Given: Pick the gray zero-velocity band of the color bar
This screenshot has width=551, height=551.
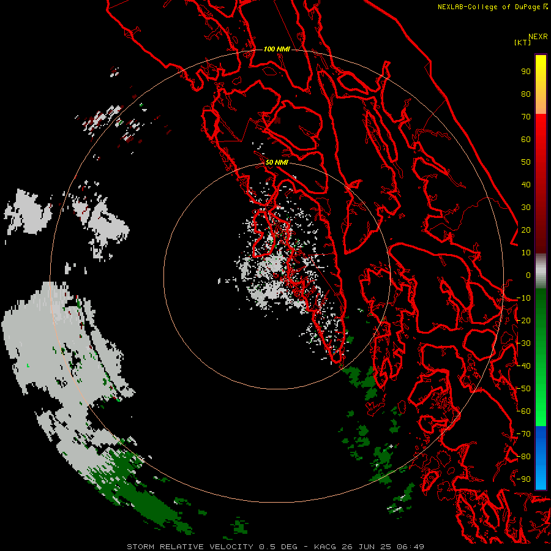Looking at the screenshot, I should 541,272.
